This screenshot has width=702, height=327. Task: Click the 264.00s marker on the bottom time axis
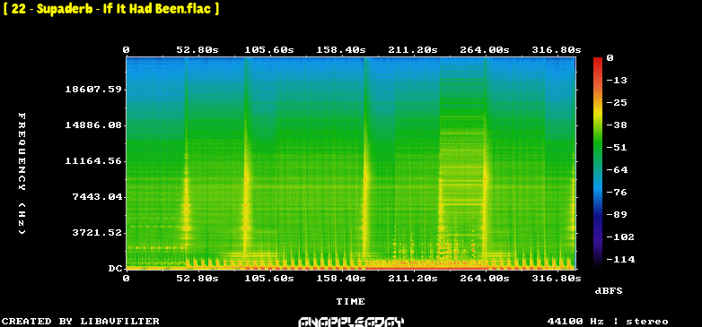coord(485,279)
